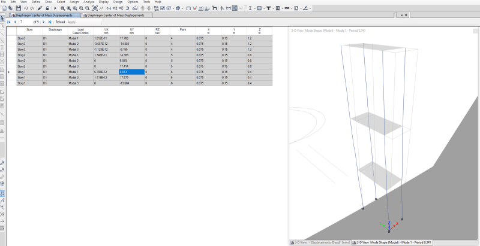Screen dimensions: 480x246
Task: Open the Analyze menu
Action: [89, 2]
